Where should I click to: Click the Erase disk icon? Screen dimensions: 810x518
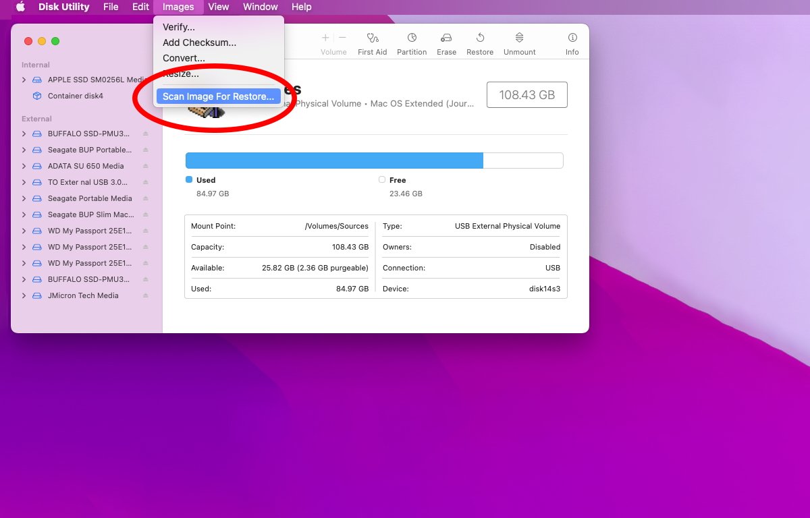click(x=446, y=38)
